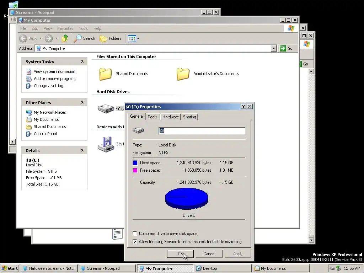Click the network connection tray icon
364x273 pixels.
pos(338,268)
